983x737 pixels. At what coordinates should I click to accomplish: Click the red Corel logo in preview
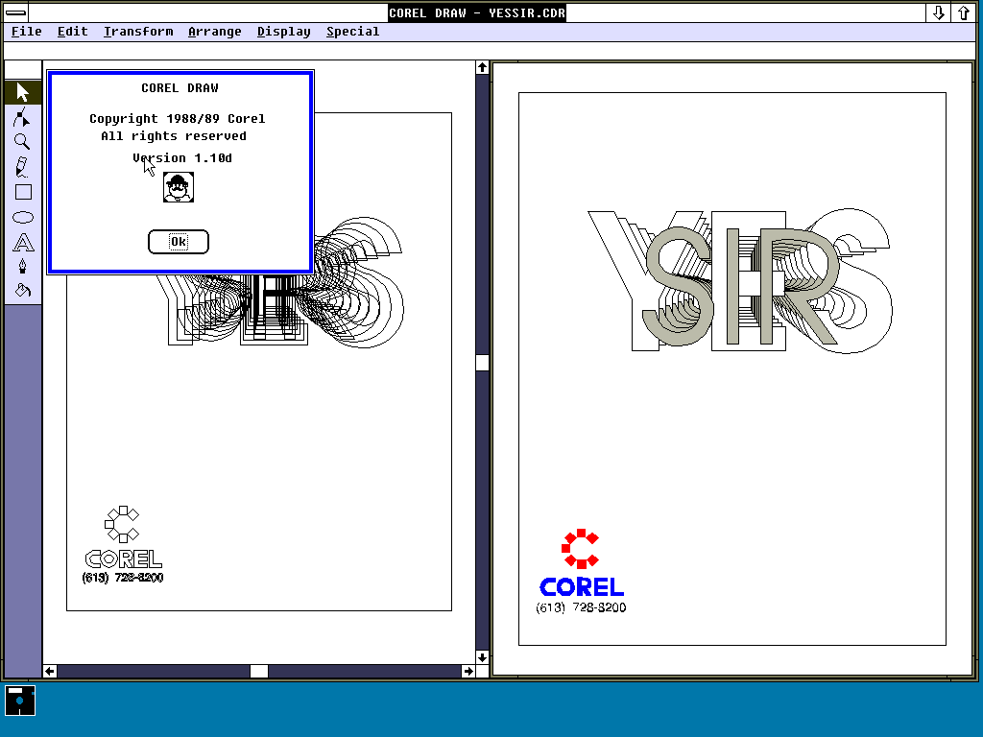tap(581, 549)
